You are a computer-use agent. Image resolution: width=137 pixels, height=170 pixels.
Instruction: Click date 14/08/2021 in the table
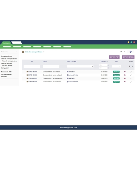click(x=104, y=78)
